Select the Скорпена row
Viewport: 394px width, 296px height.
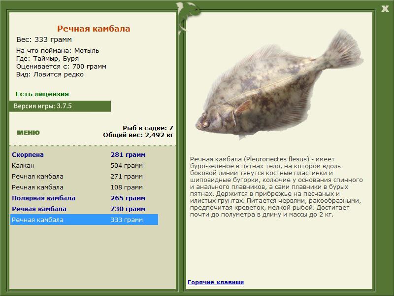coord(84,154)
